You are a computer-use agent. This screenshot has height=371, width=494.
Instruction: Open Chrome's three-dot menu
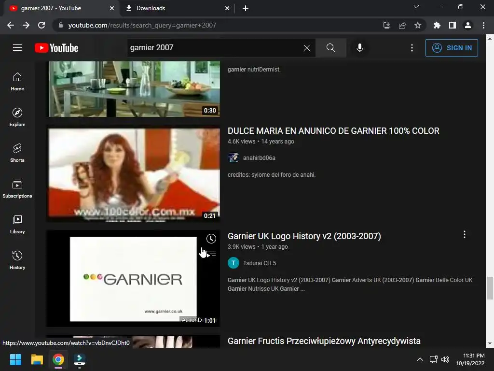(483, 25)
